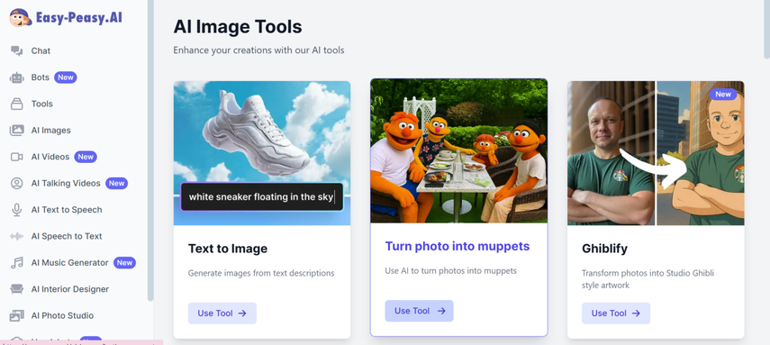This screenshot has width=770, height=345.
Task: Click Easy-Peasy.AI brand name text
Action: pos(79,18)
